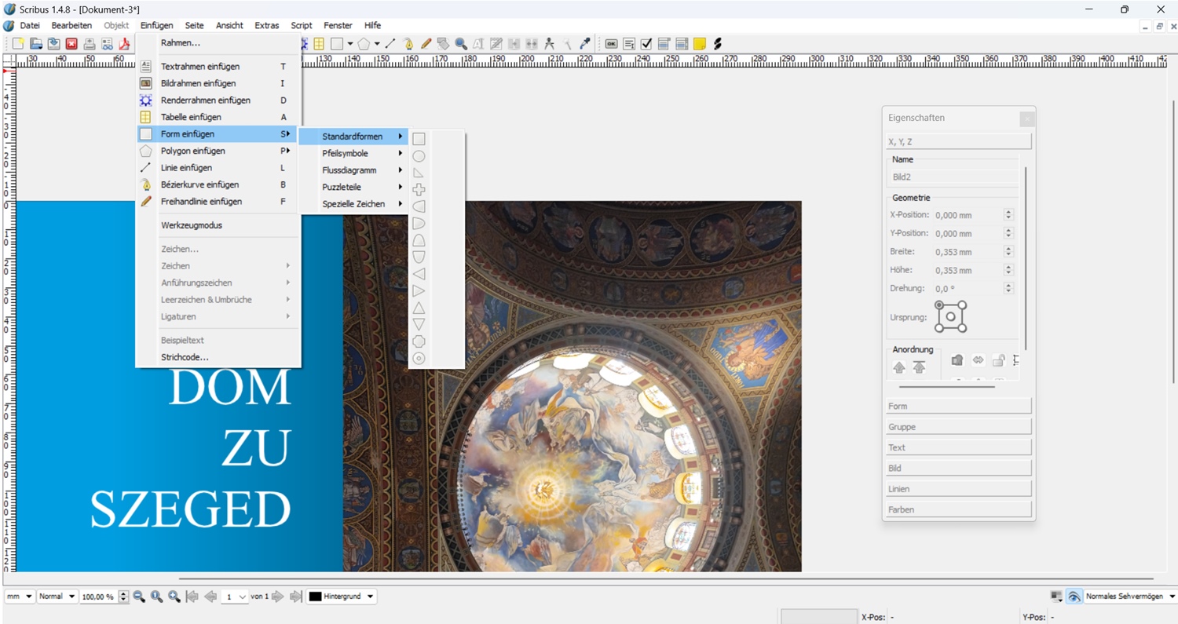Click the red Close document toolbar icon
Viewport: 1178px width, 624px height.
tap(71, 44)
